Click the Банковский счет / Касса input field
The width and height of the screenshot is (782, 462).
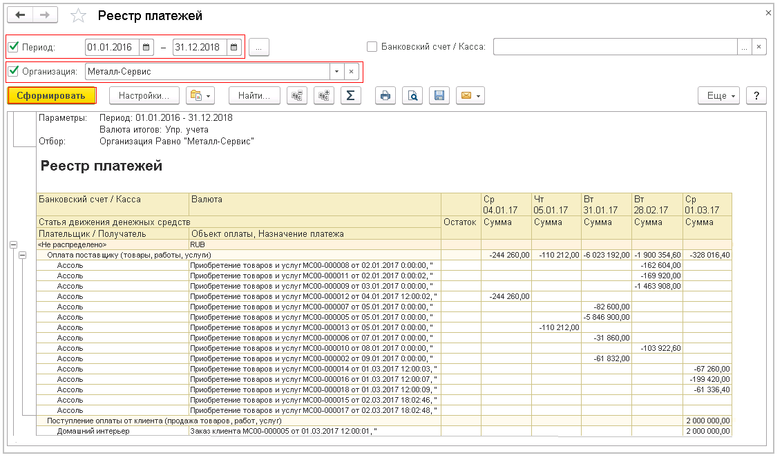pyautogui.click(x=615, y=47)
